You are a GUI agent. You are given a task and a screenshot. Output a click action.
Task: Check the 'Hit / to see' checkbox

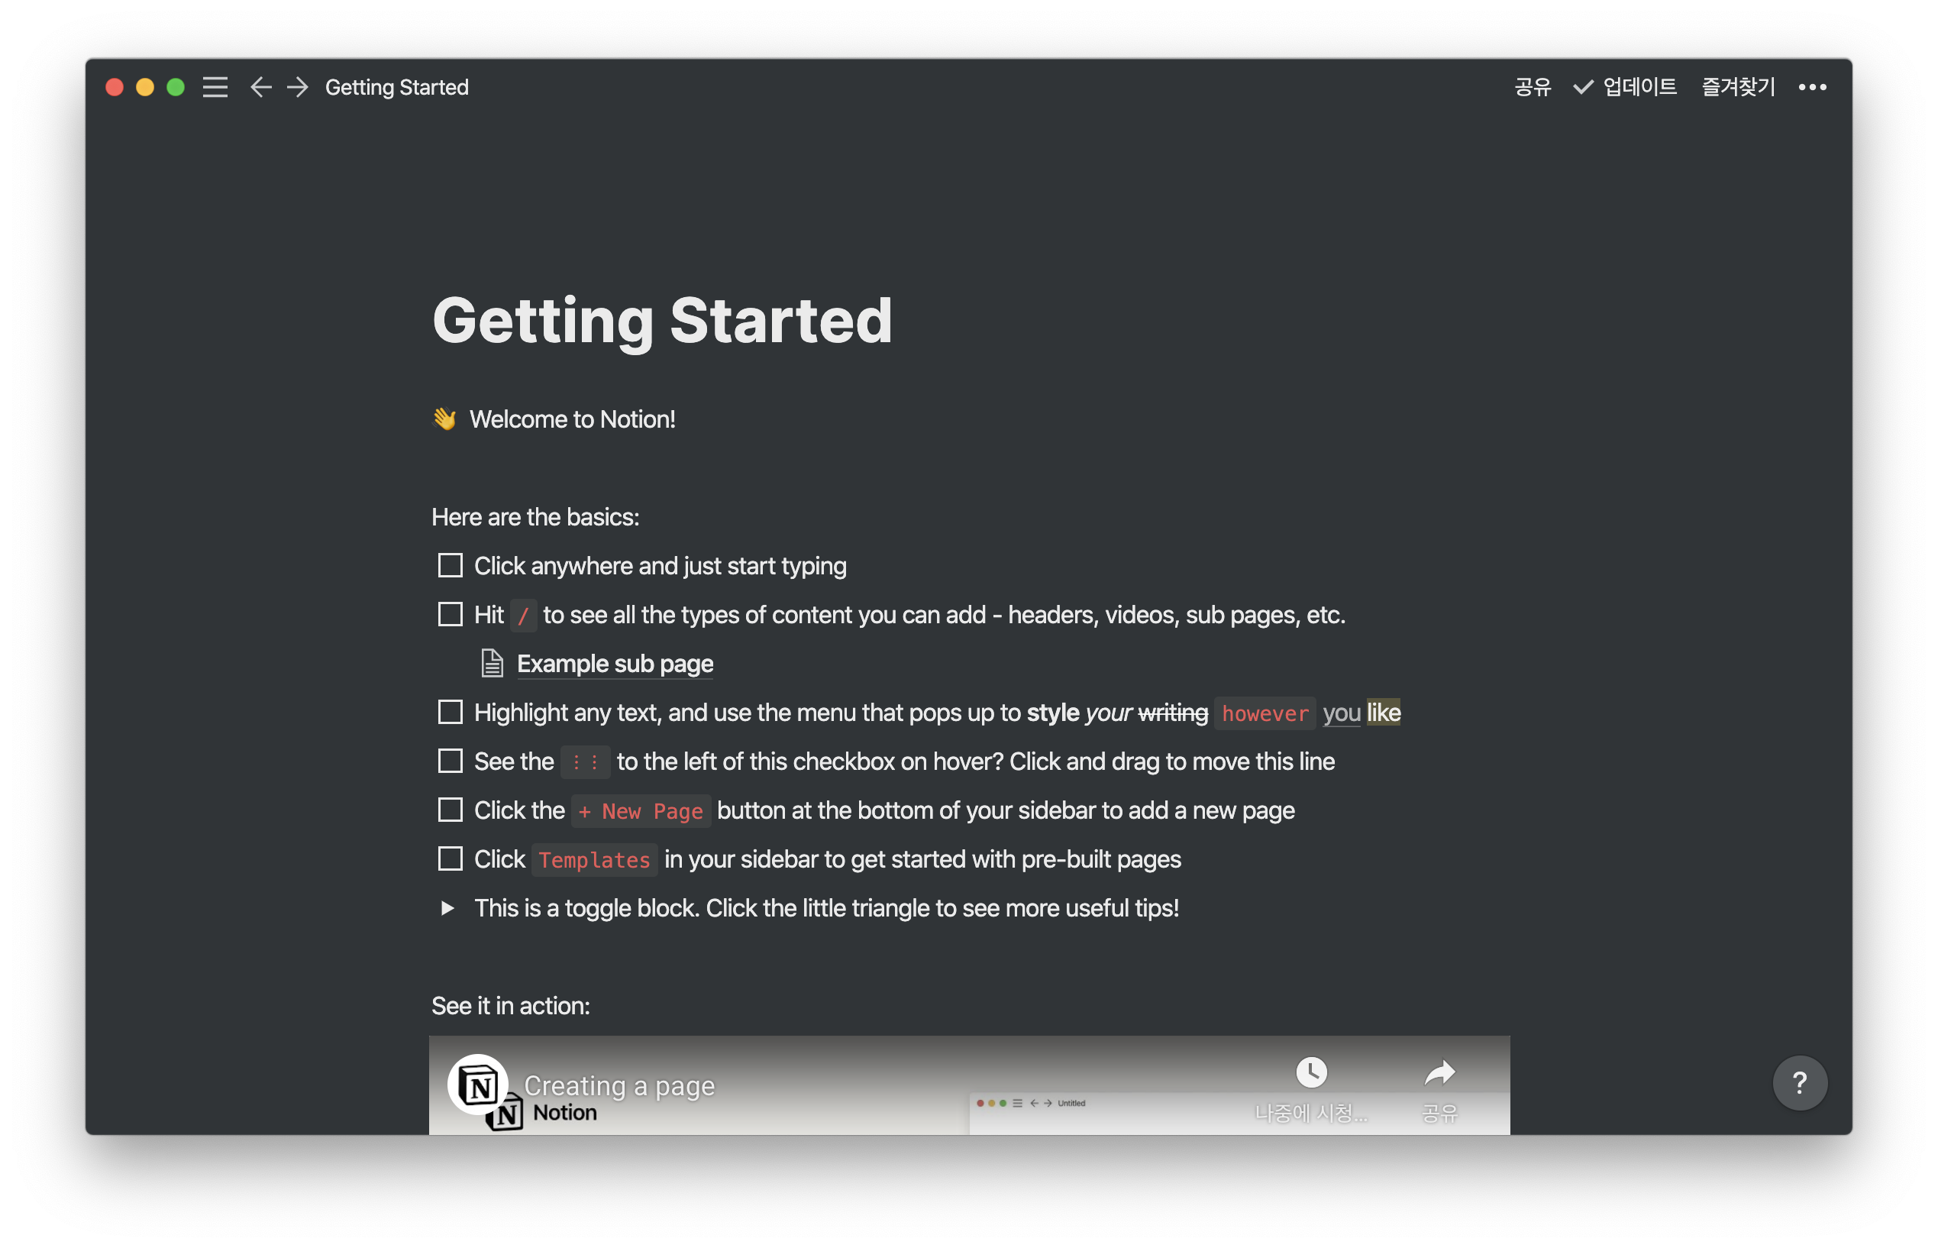450,614
